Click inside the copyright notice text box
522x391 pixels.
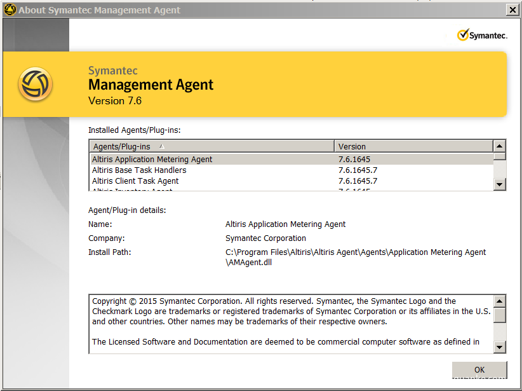[x=291, y=324]
